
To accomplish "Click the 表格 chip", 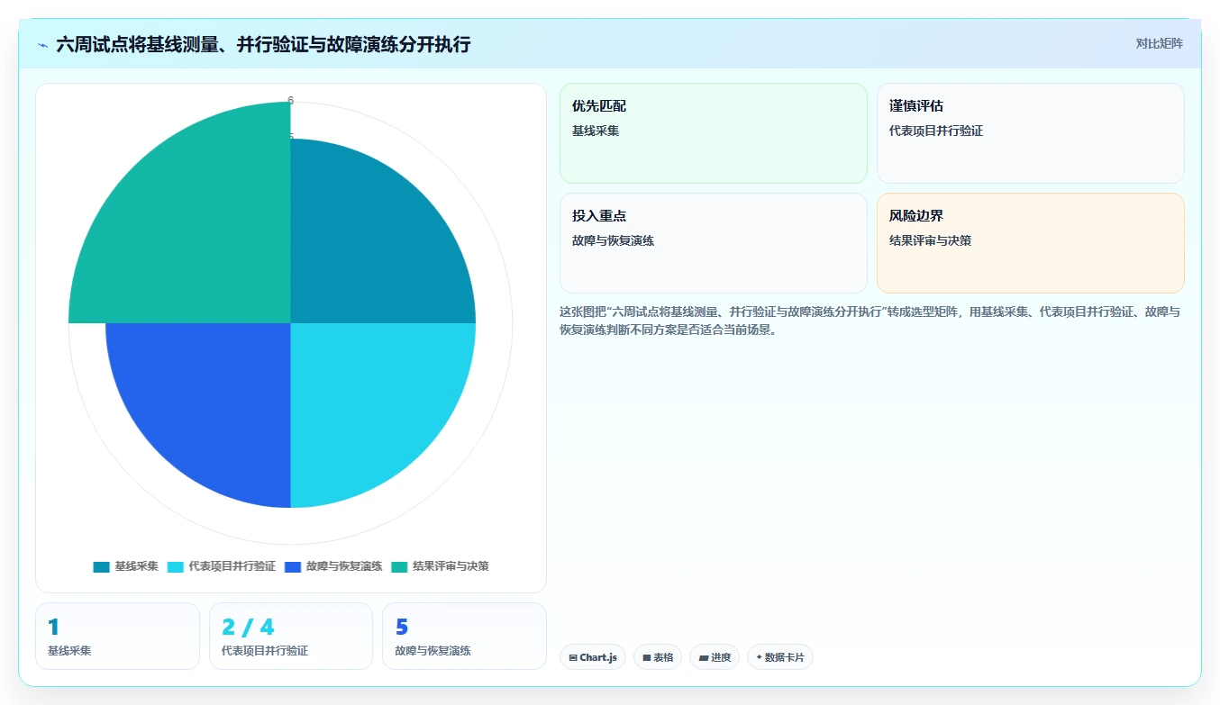I will click(x=658, y=657).
